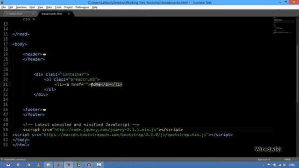
Task: Open the View menu
Action: [40, 7]
